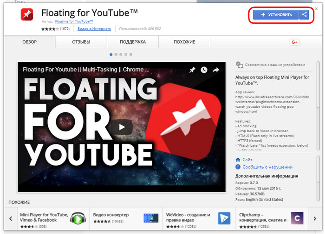
Task: Click the description scrollbar beside Features list
Action: pos(318,106)
